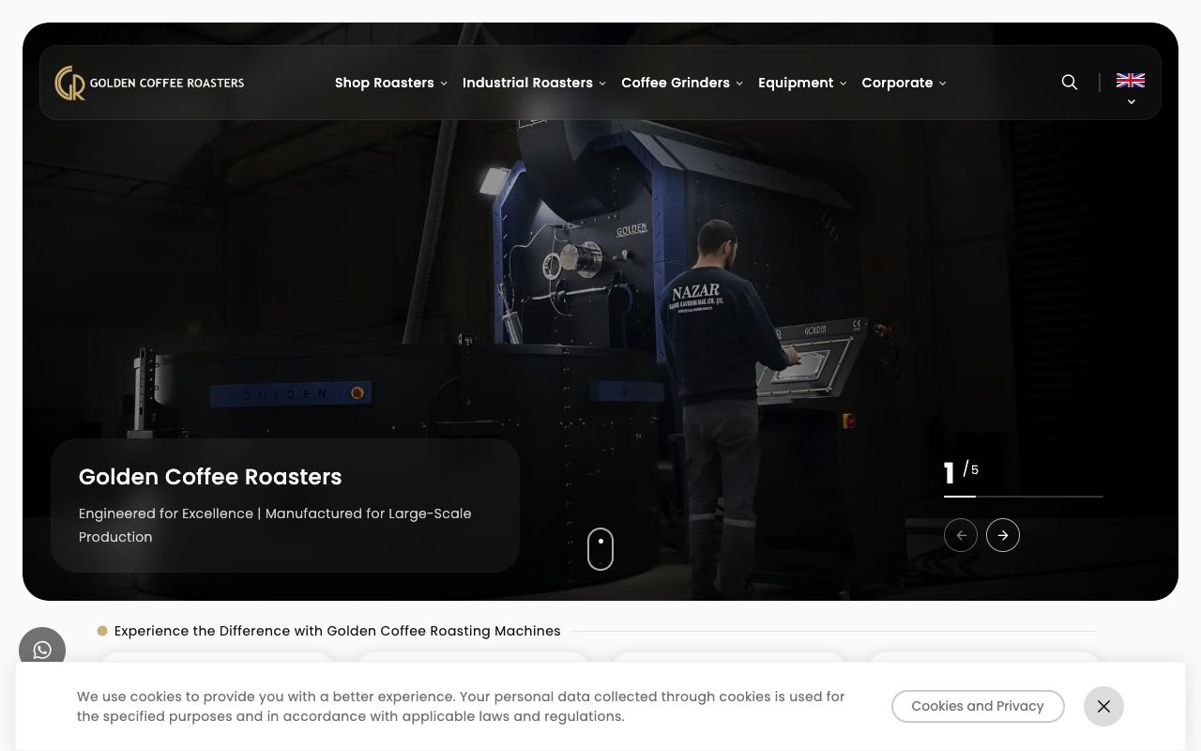Click the slide progress bar
Viewport: 1201px width, 751px height.
tap(1024, 496)
